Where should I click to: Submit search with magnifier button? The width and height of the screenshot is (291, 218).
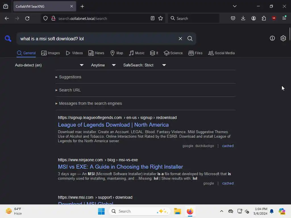tap(190, 39)
